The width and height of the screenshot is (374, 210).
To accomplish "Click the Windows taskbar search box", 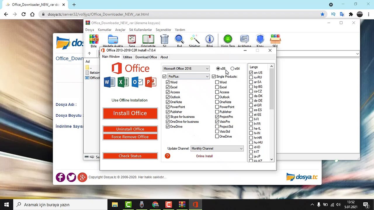I will (x=60, y=205).
